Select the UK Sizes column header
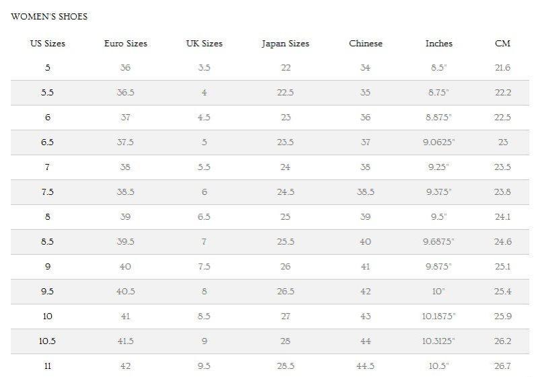The image size is (538, 377). [x=204, y=44]
